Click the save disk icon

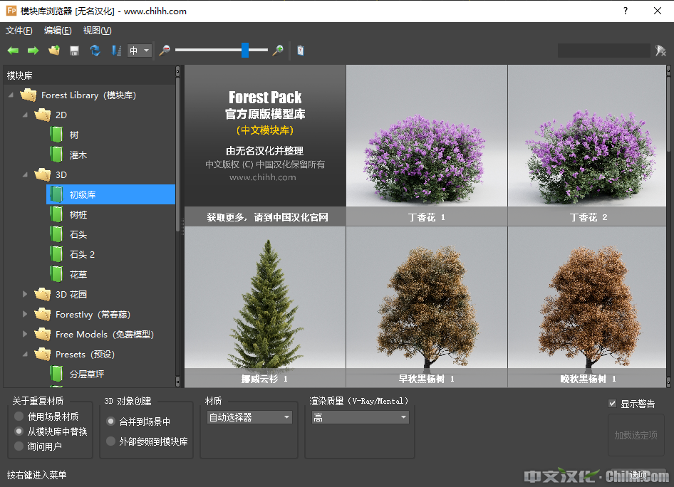click(x=74, y=51)
